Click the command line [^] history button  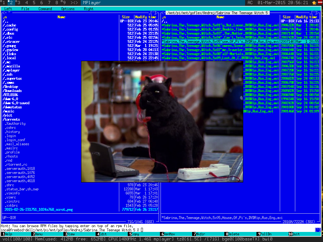pos(318,230)
